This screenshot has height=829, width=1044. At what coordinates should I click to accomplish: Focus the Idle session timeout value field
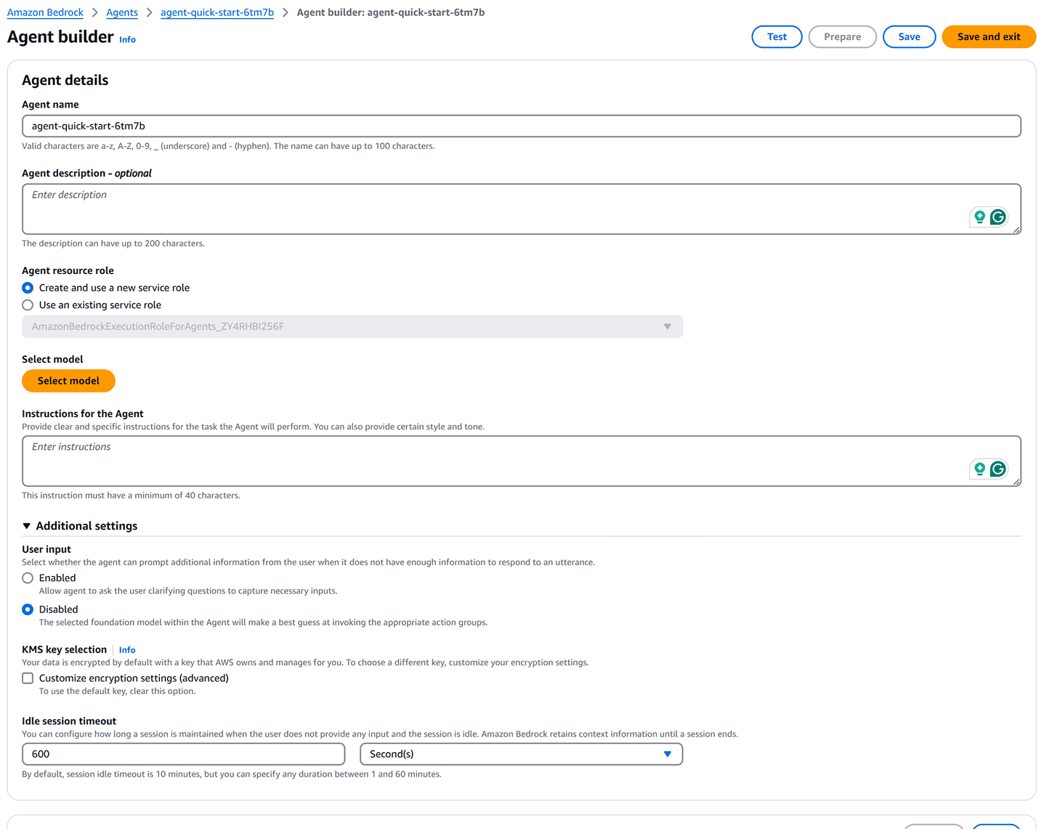pyautogui.click(x=183, y=754)
